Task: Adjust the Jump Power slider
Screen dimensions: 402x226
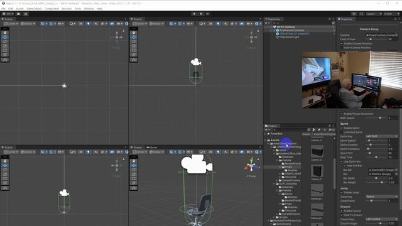Action: click(x=376, y=201)
